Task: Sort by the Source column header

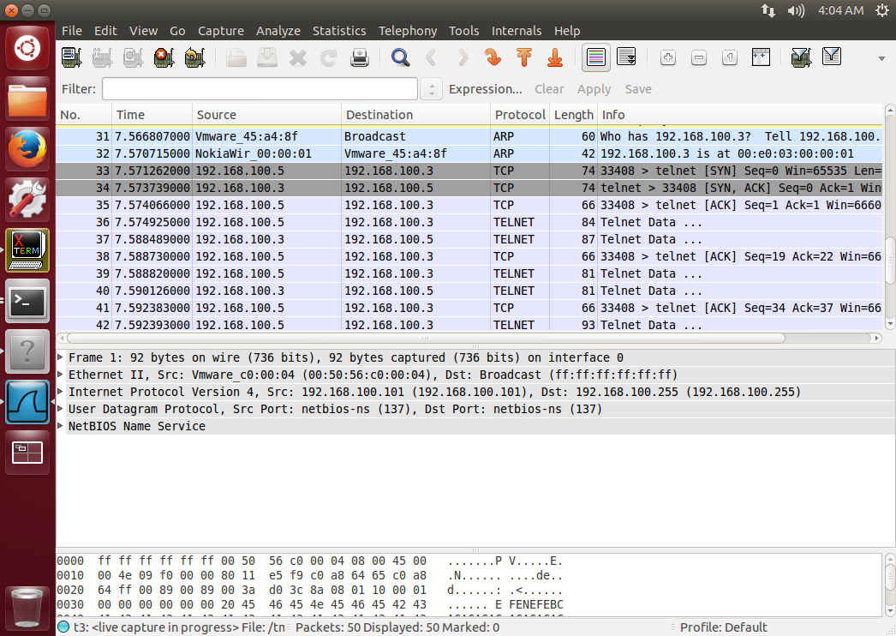Action: pyautogui.click(x=267, y=115)
